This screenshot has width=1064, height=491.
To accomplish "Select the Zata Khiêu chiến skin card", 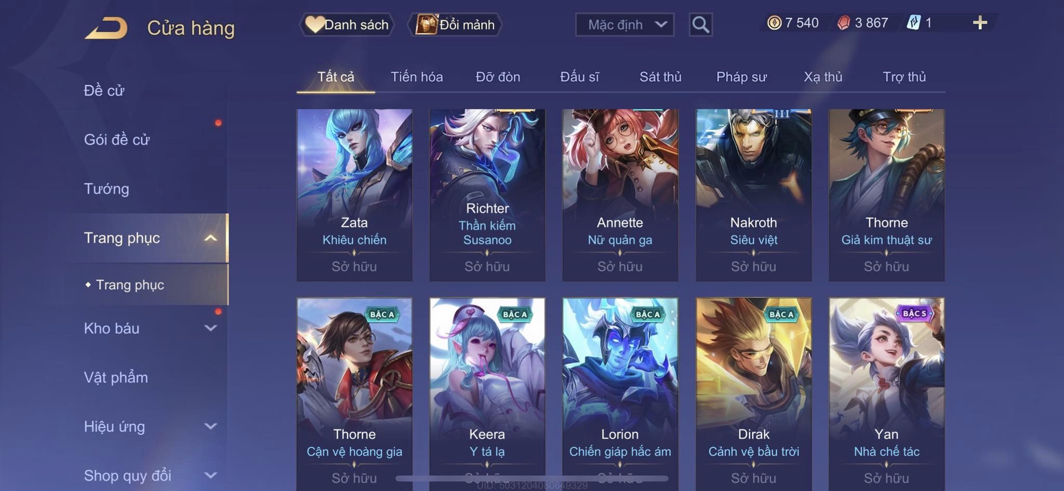I will click(x=354, y=195).
